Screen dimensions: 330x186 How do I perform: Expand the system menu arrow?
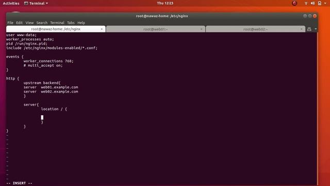click(325, 4)
